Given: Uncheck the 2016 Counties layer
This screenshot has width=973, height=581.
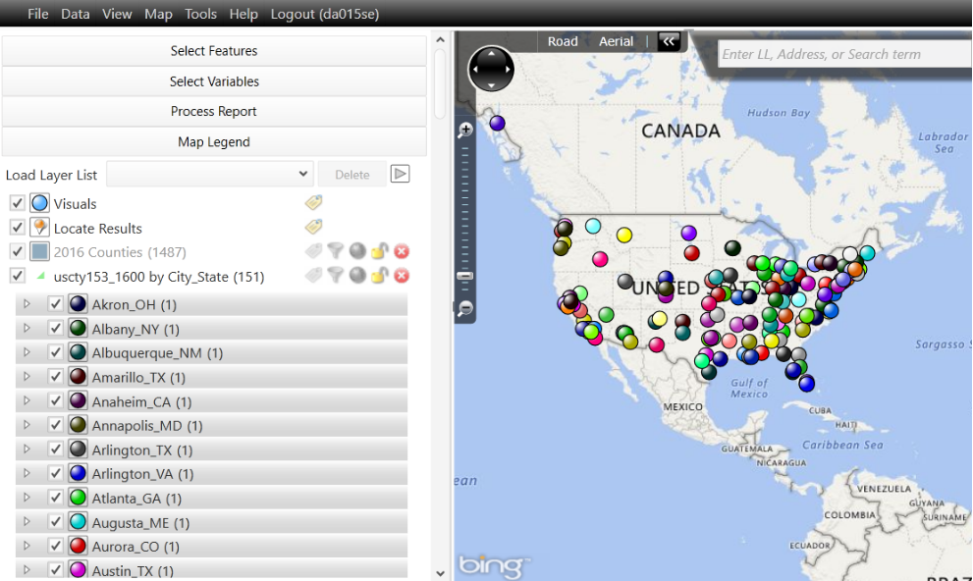Looking at the screenshot, I should tap(18, 251).
